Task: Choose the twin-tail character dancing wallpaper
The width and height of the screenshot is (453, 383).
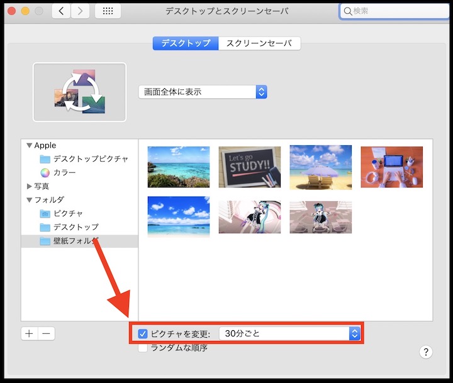Action: pos(250,217)
